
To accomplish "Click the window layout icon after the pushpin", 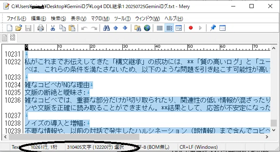I will pyautogui.click(x=222, y=28).
